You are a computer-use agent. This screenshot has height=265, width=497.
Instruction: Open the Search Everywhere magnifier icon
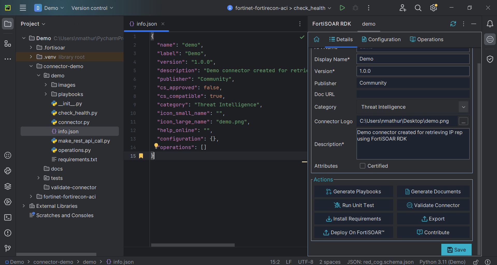[418, 8]
